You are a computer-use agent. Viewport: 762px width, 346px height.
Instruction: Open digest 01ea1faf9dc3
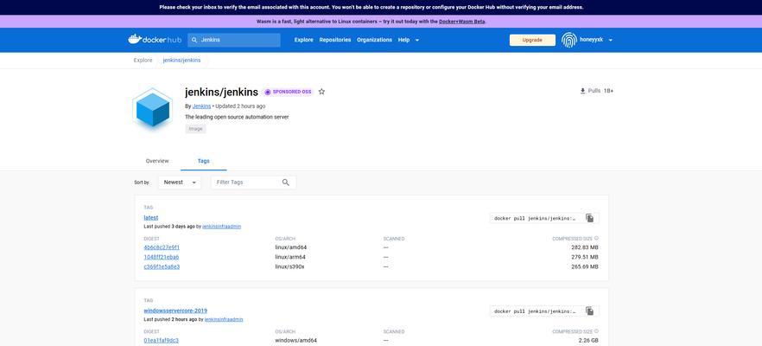point(162,340)
